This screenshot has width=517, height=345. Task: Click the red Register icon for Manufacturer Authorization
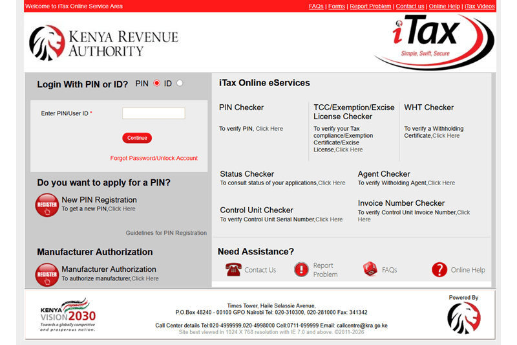point(47,274)
